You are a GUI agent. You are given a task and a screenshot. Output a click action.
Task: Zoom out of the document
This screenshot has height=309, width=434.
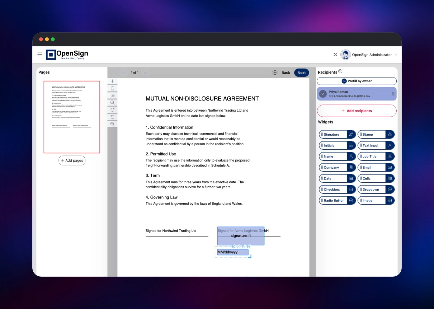click(x=112, y=124)
